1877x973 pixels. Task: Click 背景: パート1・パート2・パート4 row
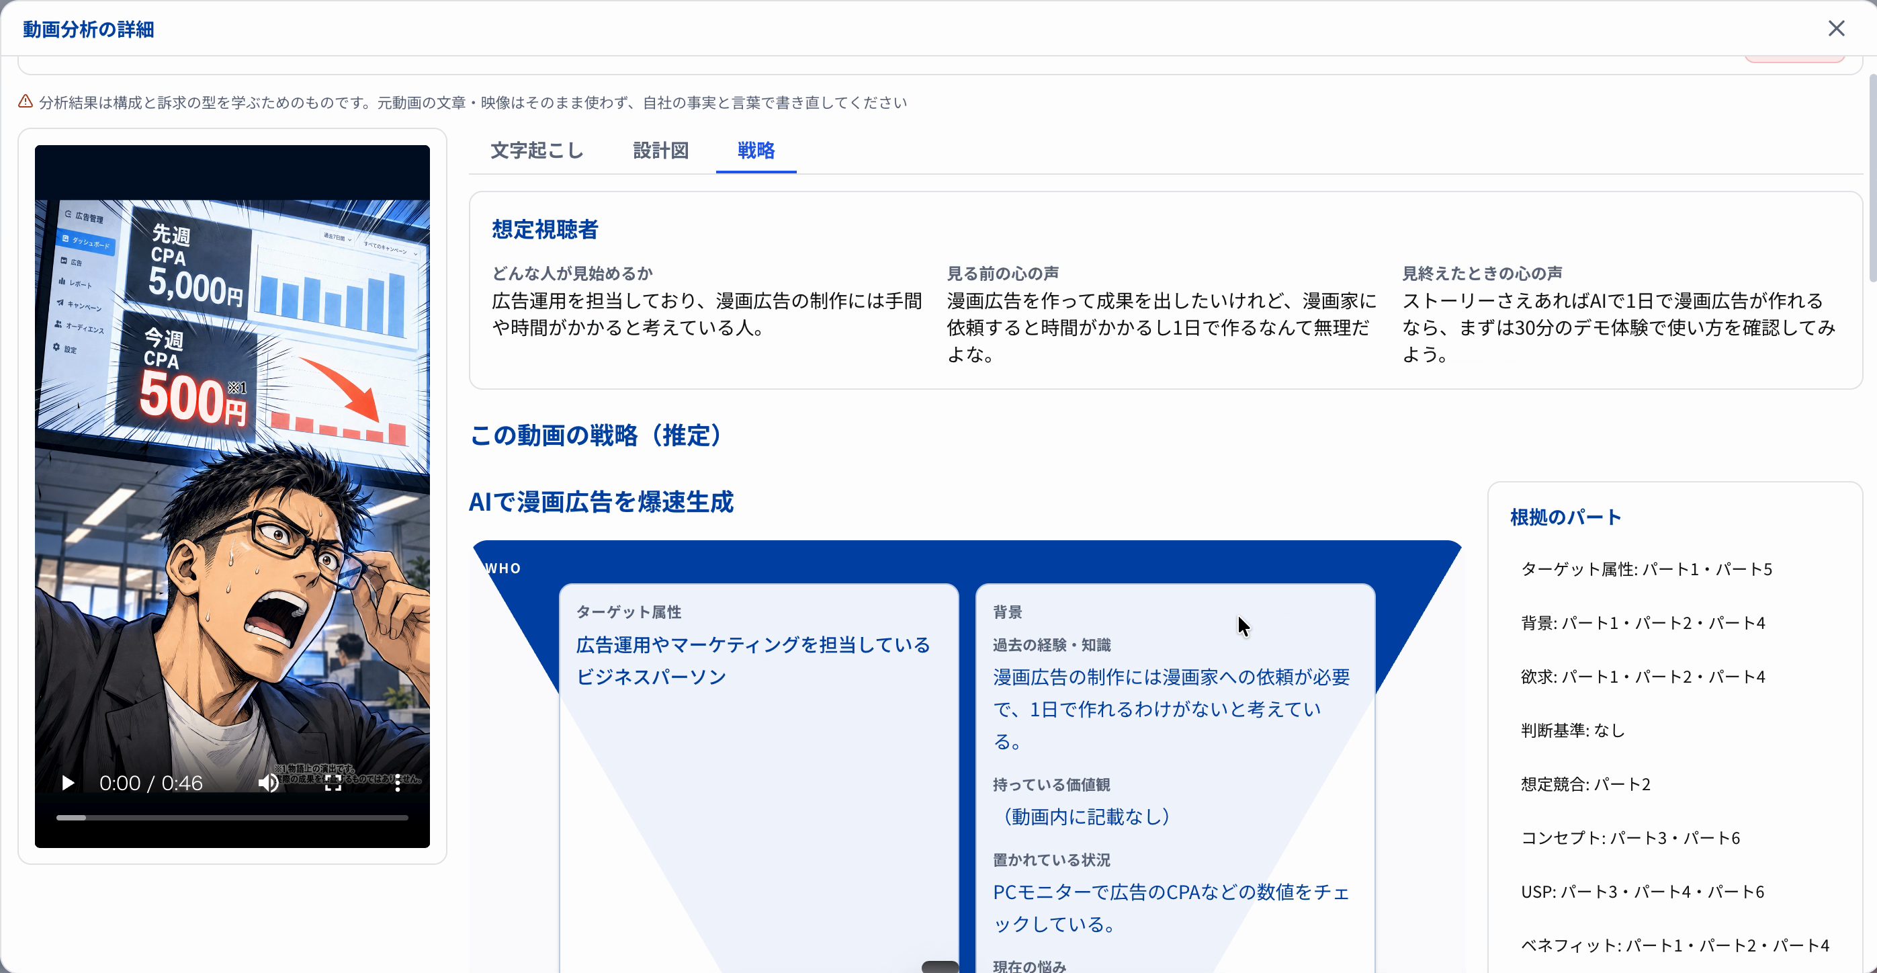click(1643, 623)
